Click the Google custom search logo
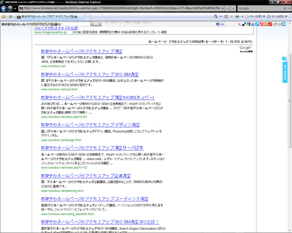Viewport: 292px width, 233px height. pos(246,49)
